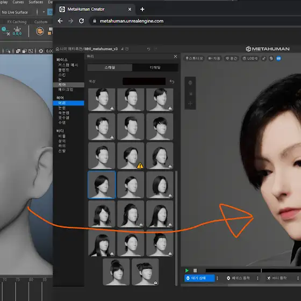
Task: Undo the last MetaHuman edit
Action: click(148, 49)
